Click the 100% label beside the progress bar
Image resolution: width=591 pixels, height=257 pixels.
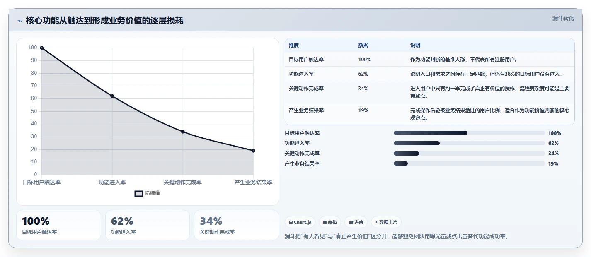click(555, 133)
